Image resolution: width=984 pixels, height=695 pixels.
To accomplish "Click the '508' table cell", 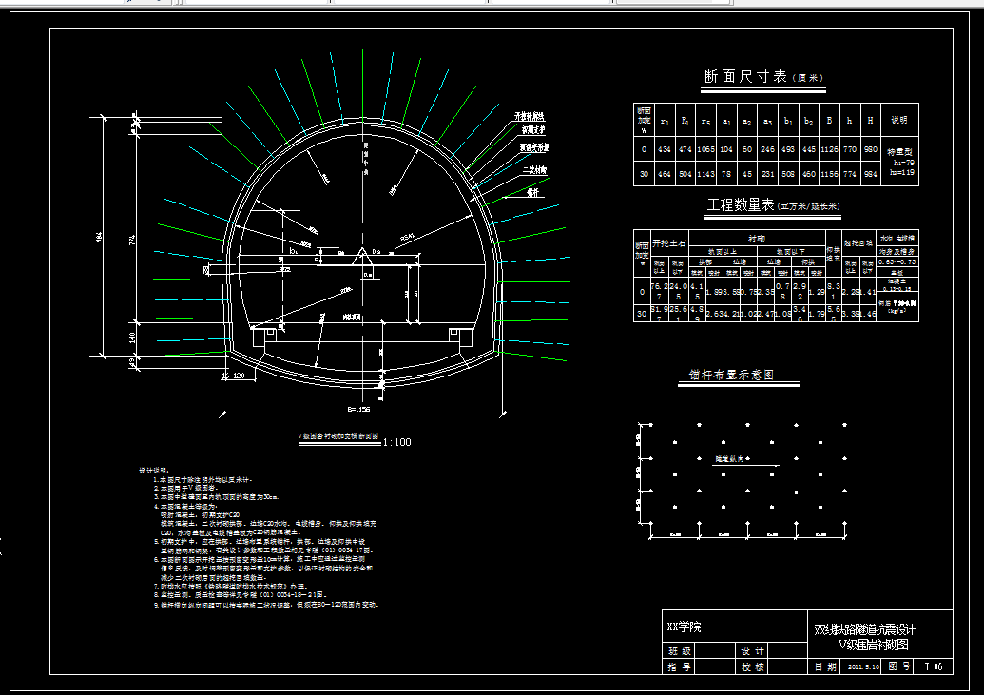I will pyautogui.click(x=788, y=174).
